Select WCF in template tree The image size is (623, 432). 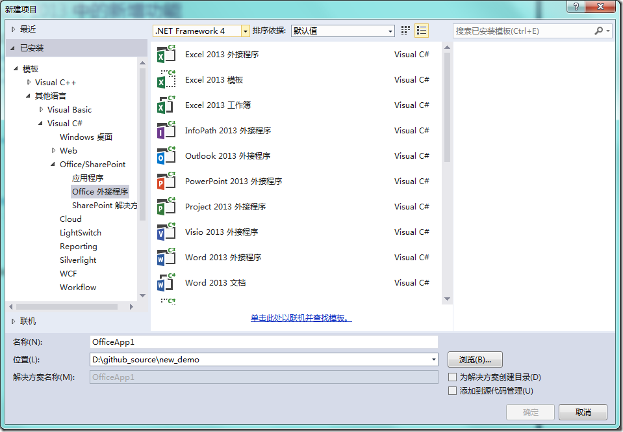(x=68, y=274)
